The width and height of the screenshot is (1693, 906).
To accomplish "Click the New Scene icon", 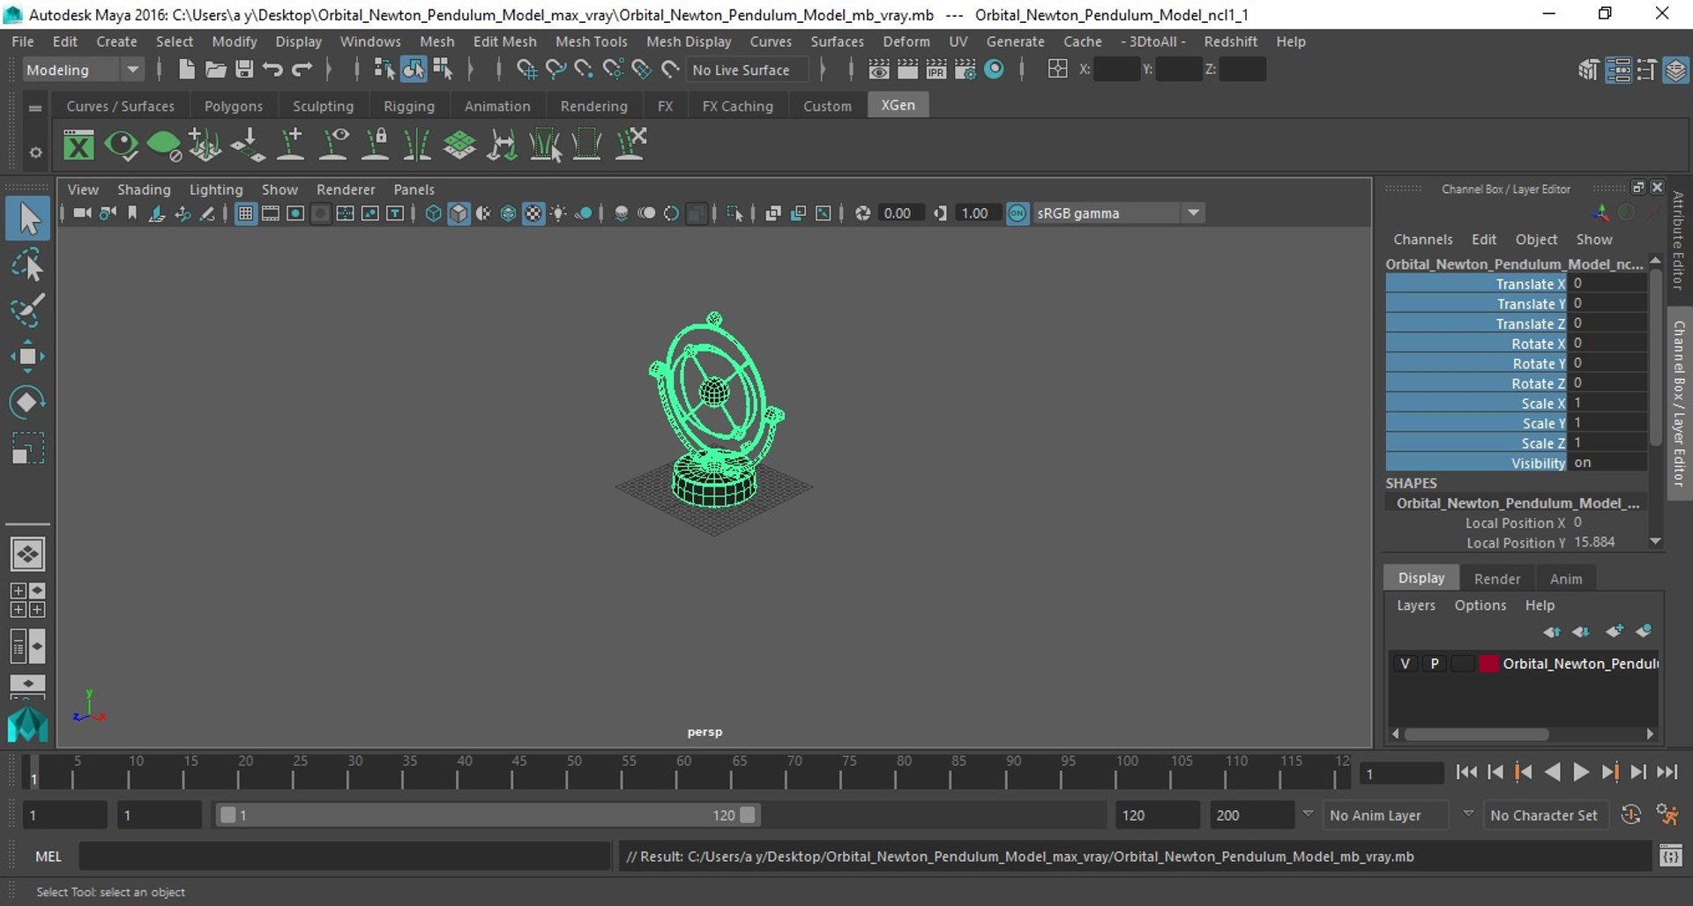I will point(186,70).
